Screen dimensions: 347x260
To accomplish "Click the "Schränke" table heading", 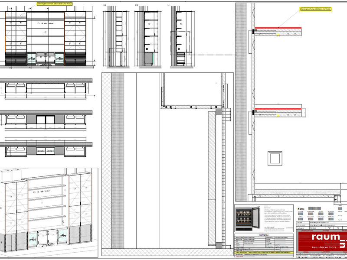I will coord(264,235).
